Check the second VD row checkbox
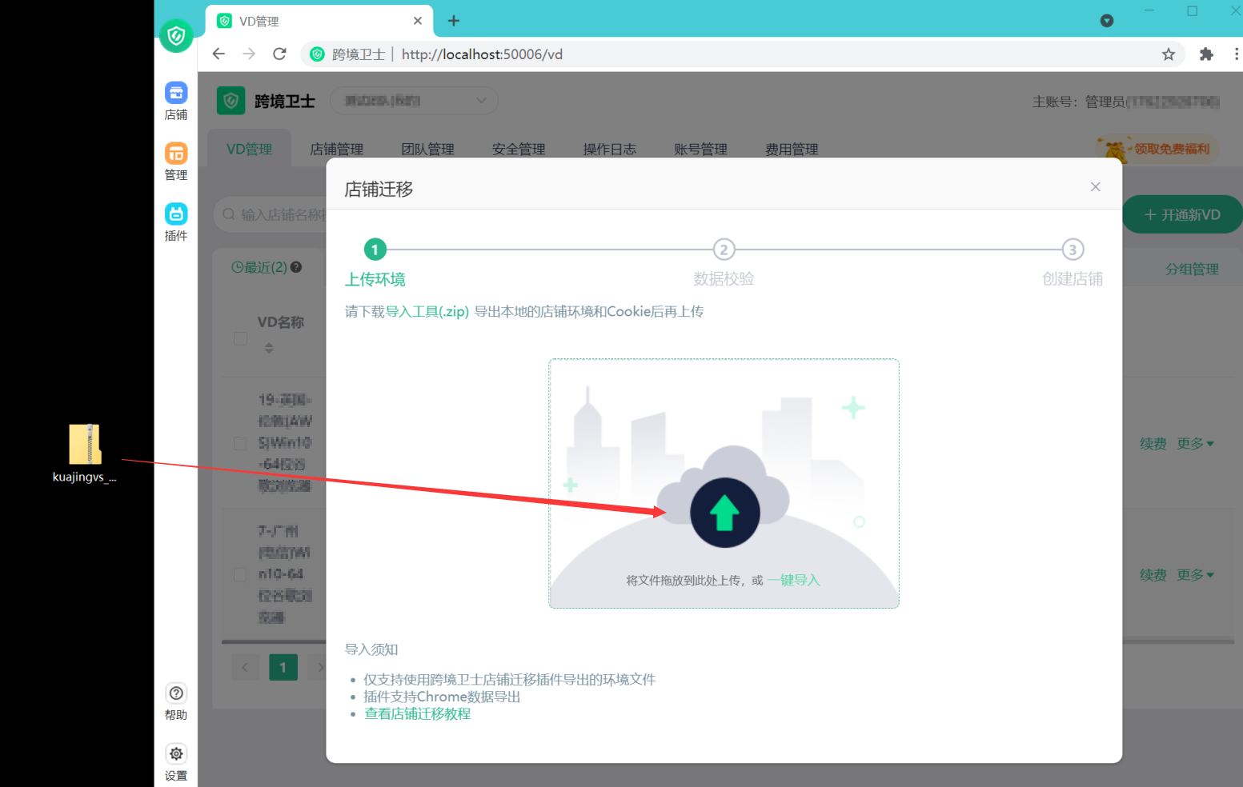The image size is (1243, 787). [x=240, y=575]
